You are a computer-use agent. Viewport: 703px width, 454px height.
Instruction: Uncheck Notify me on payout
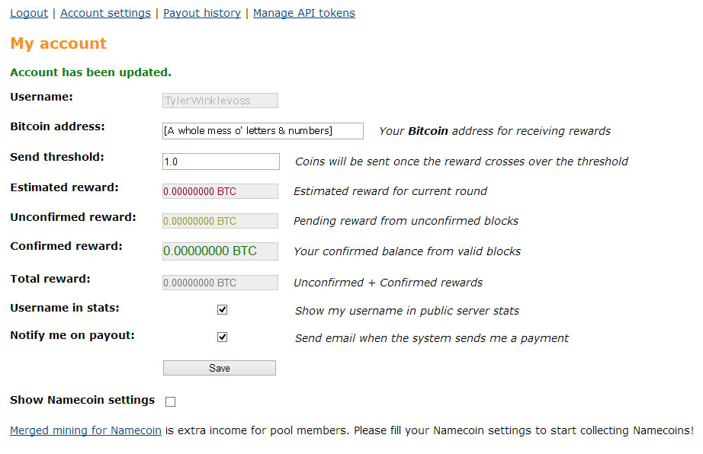223,337
